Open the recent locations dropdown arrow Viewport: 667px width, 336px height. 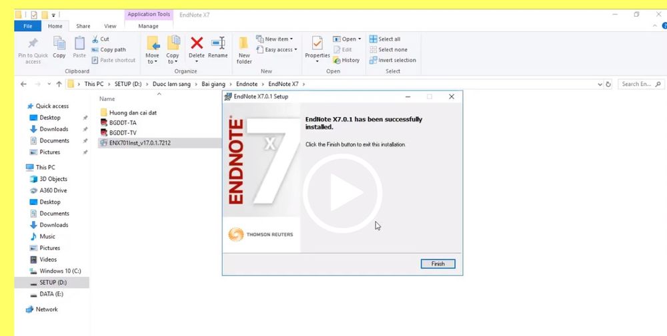coord(49,84)
